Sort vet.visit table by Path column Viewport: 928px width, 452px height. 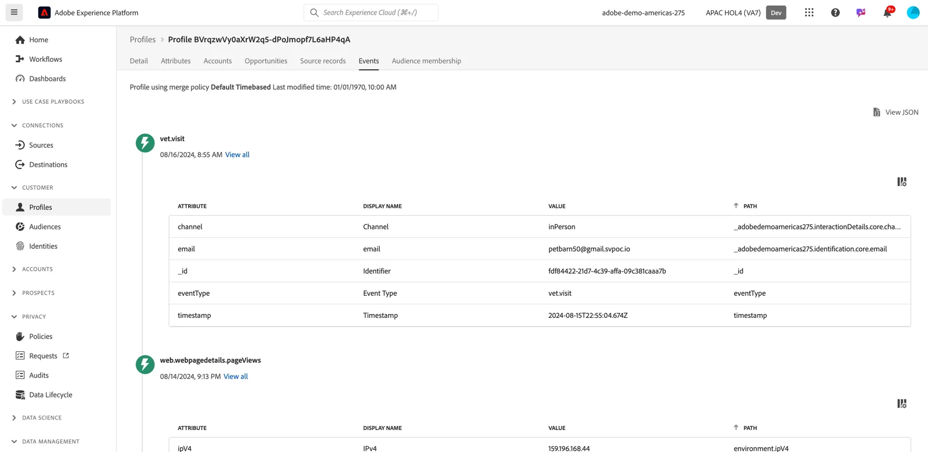tap(745, 206)
